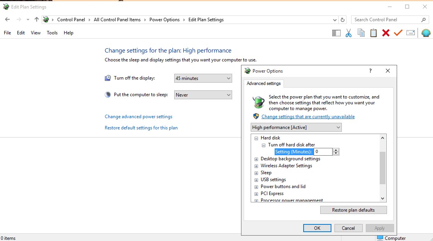Screen dimensions: 433x241
Task: Go back with the left arrow
Action: click(x=7, y=19)
